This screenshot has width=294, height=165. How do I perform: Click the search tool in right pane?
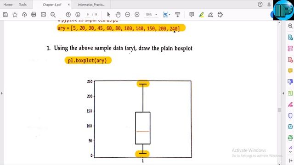(290, 26)
